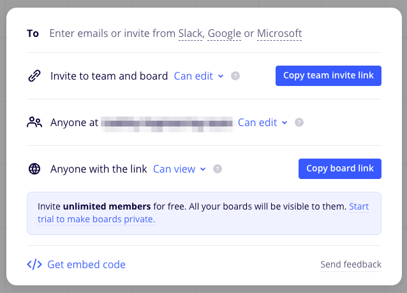407x293 pixels.
Task: Open help icon beside link permission
Action: tap(218, 169)
